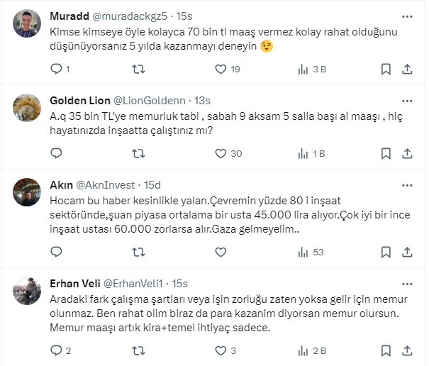Like Golden Lion's tweet
This screenshot has height=366, width=429.
(221, 153)
